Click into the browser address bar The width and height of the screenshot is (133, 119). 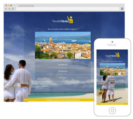pyautogui.click(x=68, y=9)
